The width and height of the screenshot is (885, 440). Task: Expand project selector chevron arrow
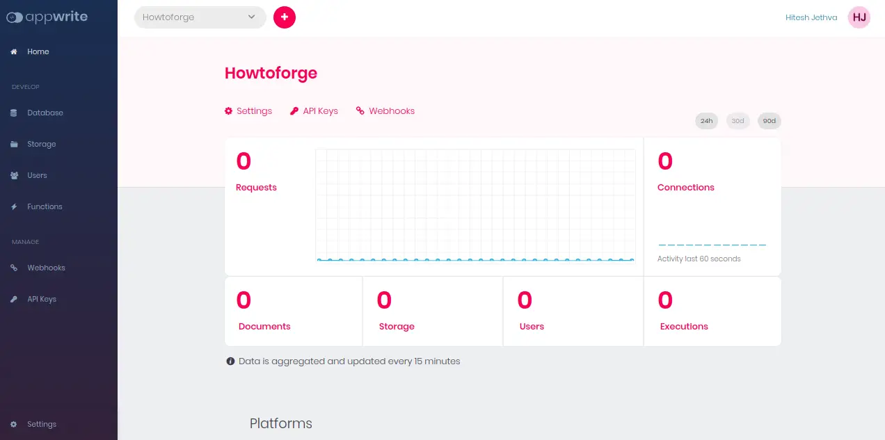click(x=252, y=17)
